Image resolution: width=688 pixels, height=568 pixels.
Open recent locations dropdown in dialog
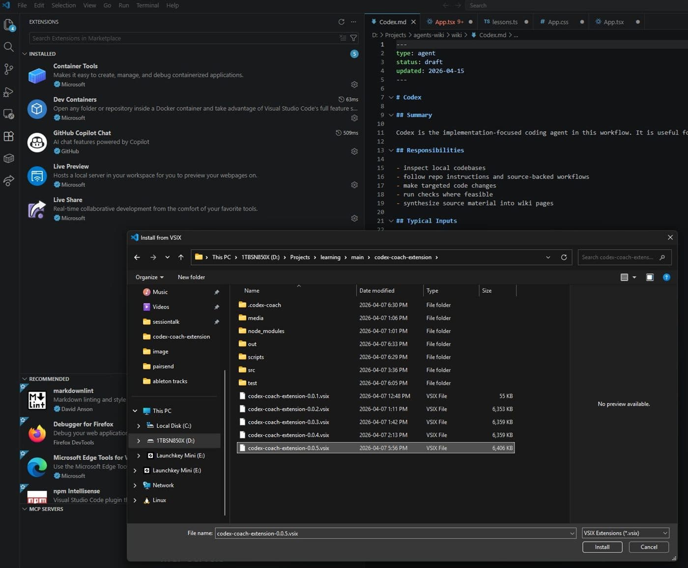click(x=168, y=257)
